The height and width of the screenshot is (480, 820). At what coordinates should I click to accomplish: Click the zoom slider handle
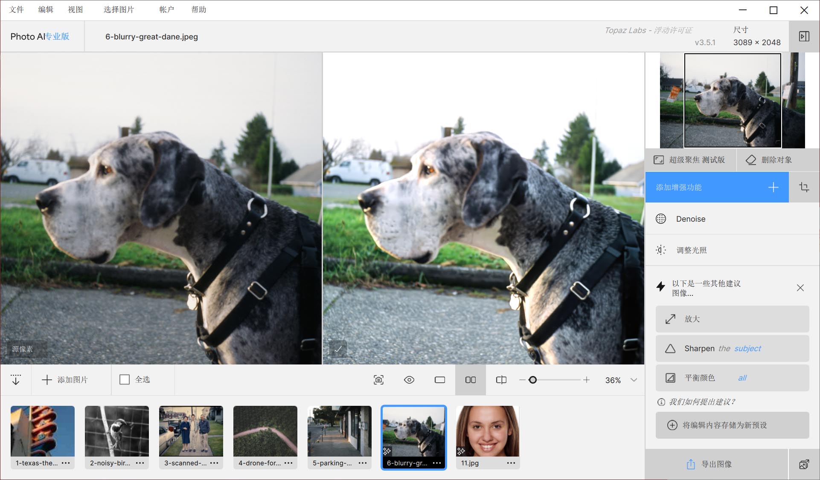click(x=532, y=380)
